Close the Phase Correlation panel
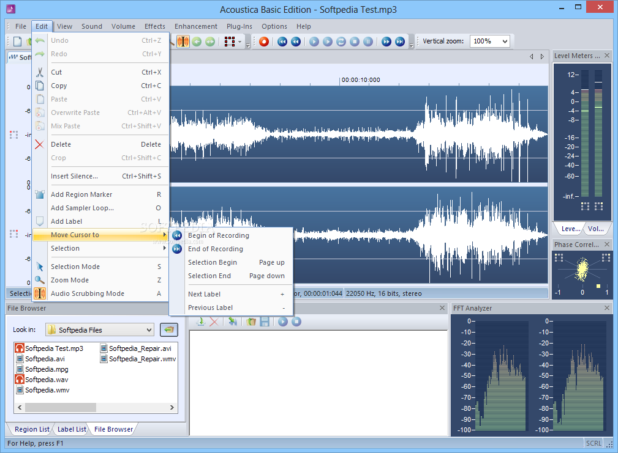Image resolution: width=618 pixels, height=453 pixels. (x=607, y=244)
